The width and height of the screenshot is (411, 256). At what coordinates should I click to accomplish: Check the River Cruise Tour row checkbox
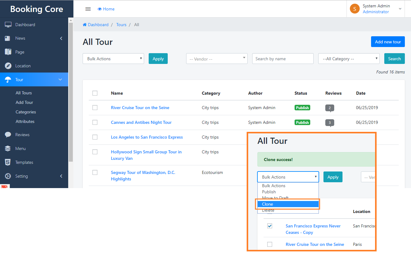click(95, 108)
